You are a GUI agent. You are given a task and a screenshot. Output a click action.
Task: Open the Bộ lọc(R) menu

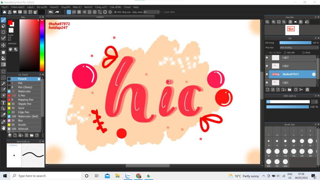pos(42,7)
